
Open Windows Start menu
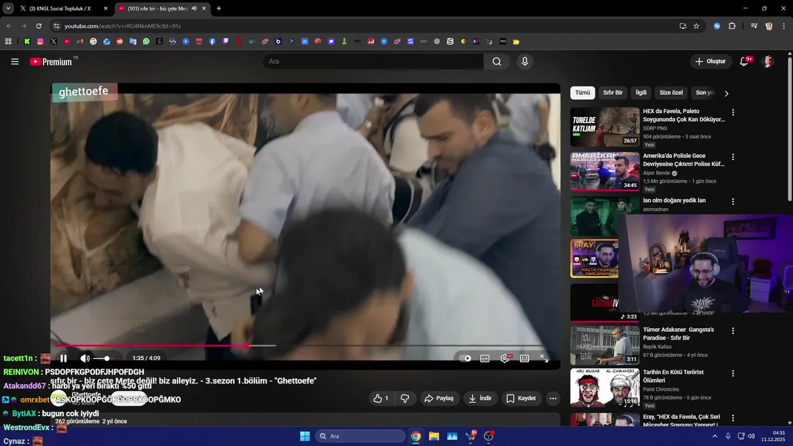point(305,436)
